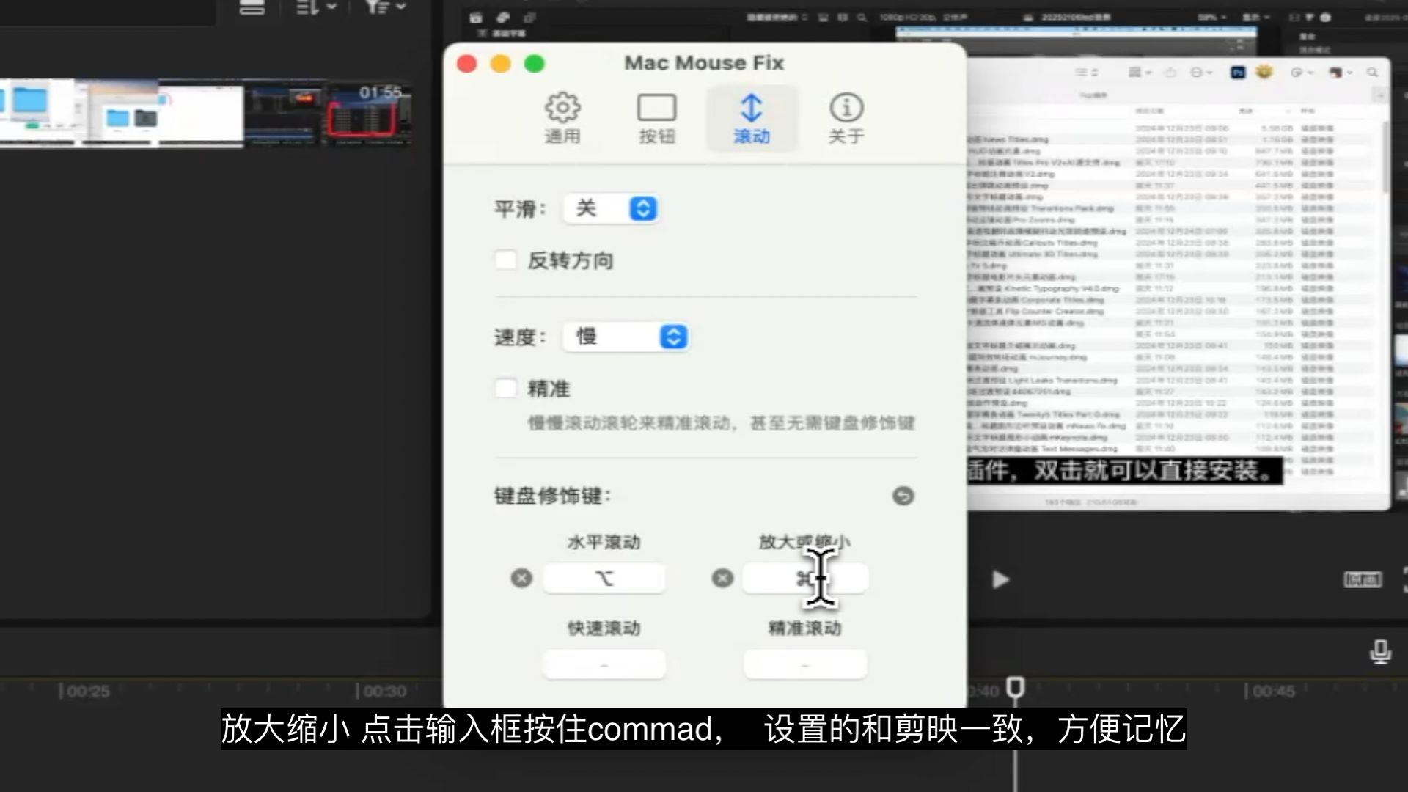Select the "Transitions Pack.dmg" file in Finder

pos(1041,208)
